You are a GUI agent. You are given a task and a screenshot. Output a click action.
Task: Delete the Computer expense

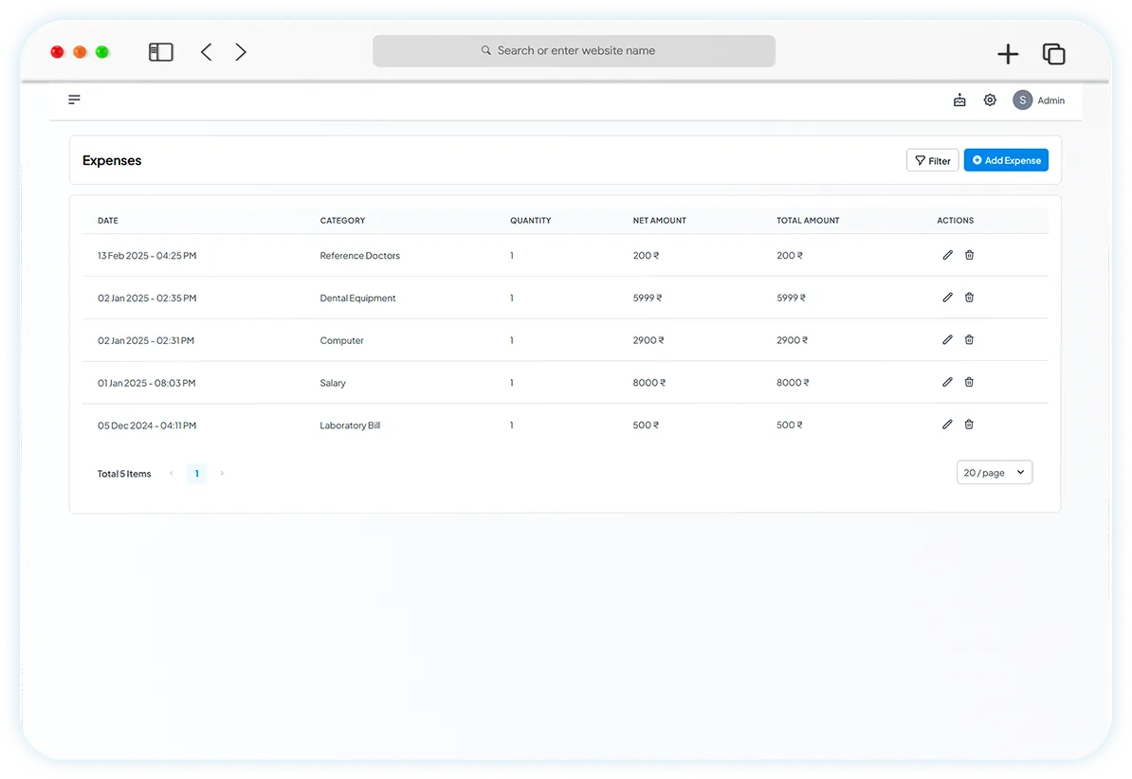pos(970,339)
